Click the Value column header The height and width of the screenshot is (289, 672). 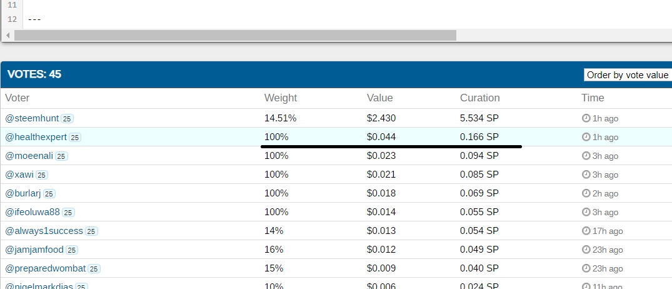click(379, 98)
